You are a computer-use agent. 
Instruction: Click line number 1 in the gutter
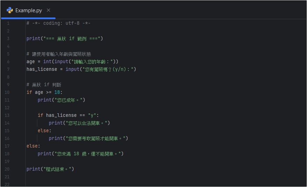(8, 23)
